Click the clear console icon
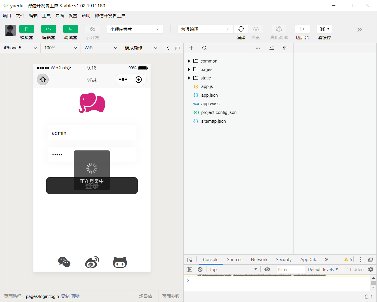The height and width of the screenshot is (302, 377). coord(200,270)
